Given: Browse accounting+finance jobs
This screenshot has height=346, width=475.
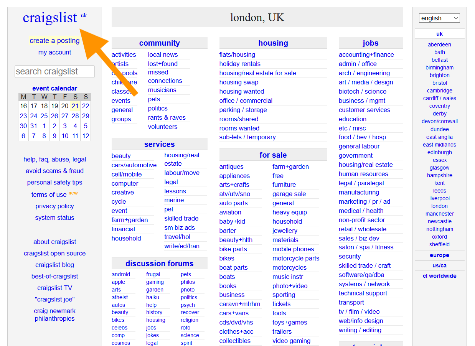Looking at the screenshot, I should pos(366,54).
